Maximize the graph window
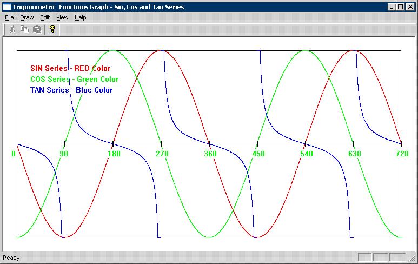Screen dimensions: 418x264 click(x=401, y=7)
